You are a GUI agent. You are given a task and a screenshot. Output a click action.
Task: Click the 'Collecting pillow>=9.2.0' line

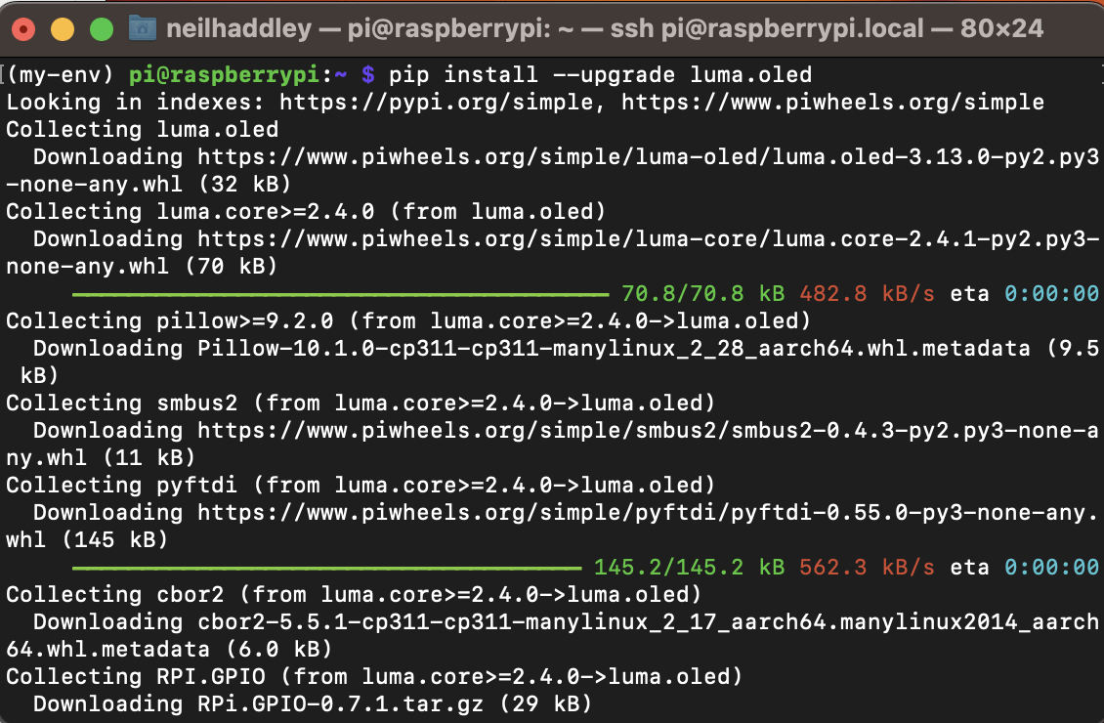click(408, 321)
